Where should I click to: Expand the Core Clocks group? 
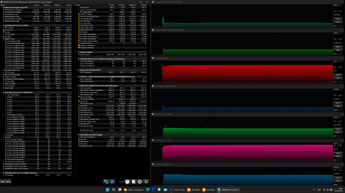3,34
